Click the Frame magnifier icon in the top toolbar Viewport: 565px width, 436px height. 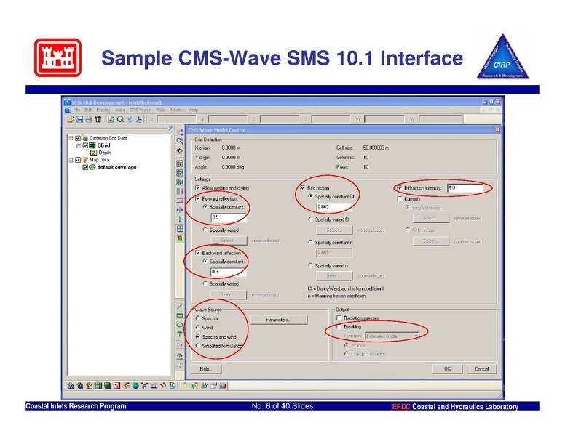click(x=120, y=119)
